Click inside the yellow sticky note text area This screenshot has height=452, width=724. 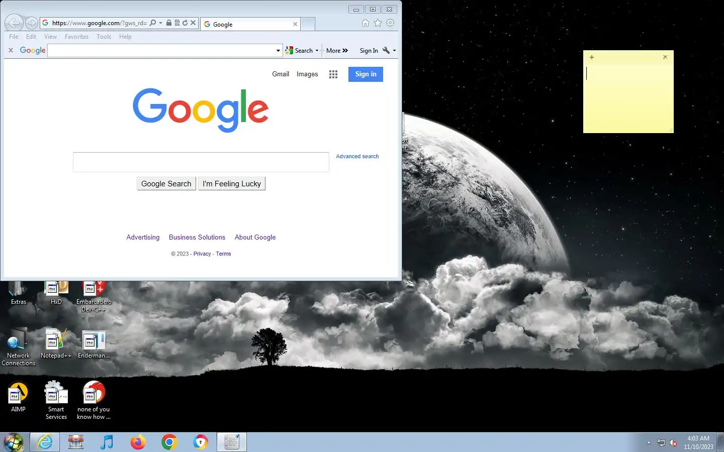628,98
